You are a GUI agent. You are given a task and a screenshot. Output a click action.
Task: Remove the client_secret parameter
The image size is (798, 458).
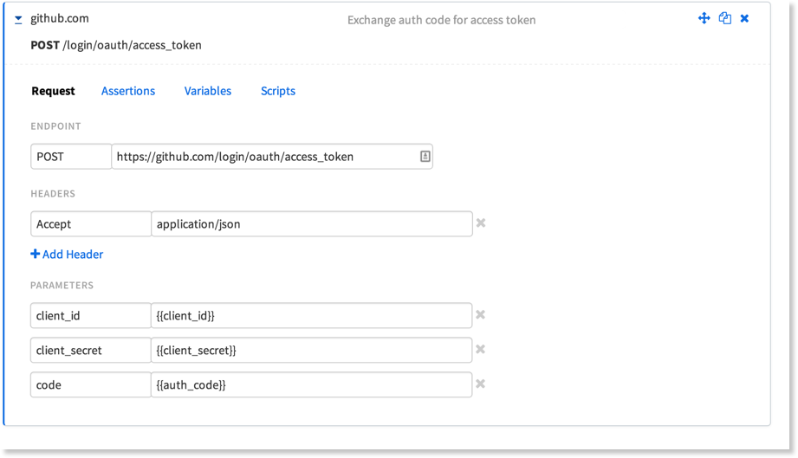(x=480, y=349)
